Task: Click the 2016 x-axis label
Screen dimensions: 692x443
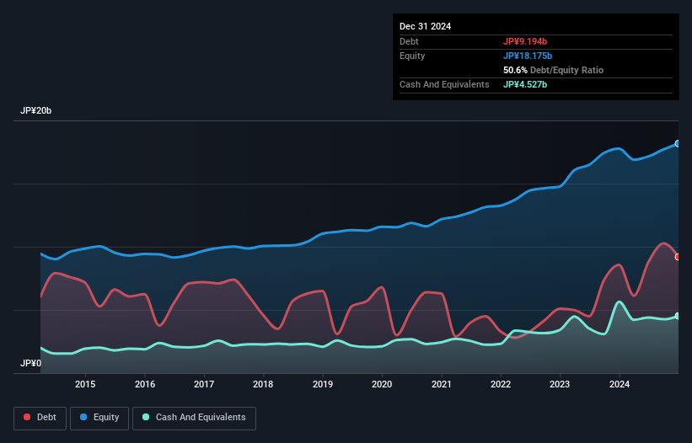Action: pos(145,384)
